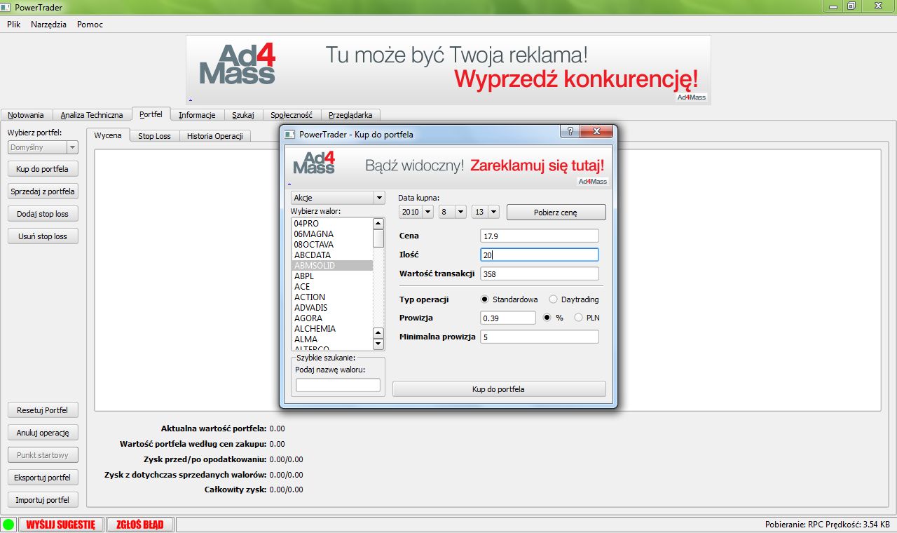The image size is (897, 533).
Task: Switch to the Przeglądarka tab
Action: (x=351, y=115)
